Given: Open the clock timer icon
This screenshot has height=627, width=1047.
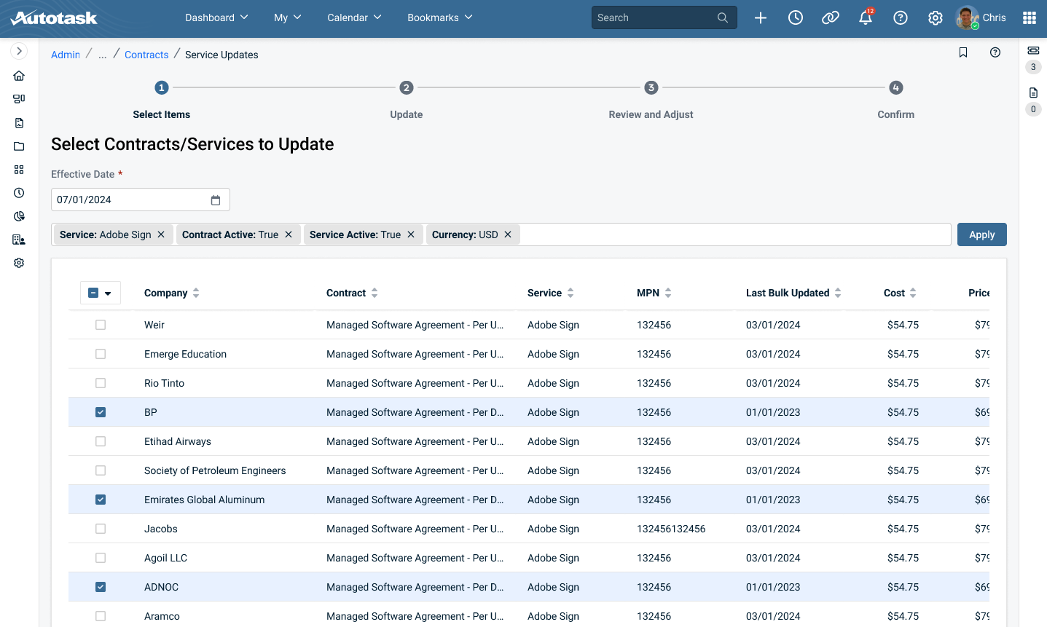Looking at the screenshot, I should coord(796,17).
